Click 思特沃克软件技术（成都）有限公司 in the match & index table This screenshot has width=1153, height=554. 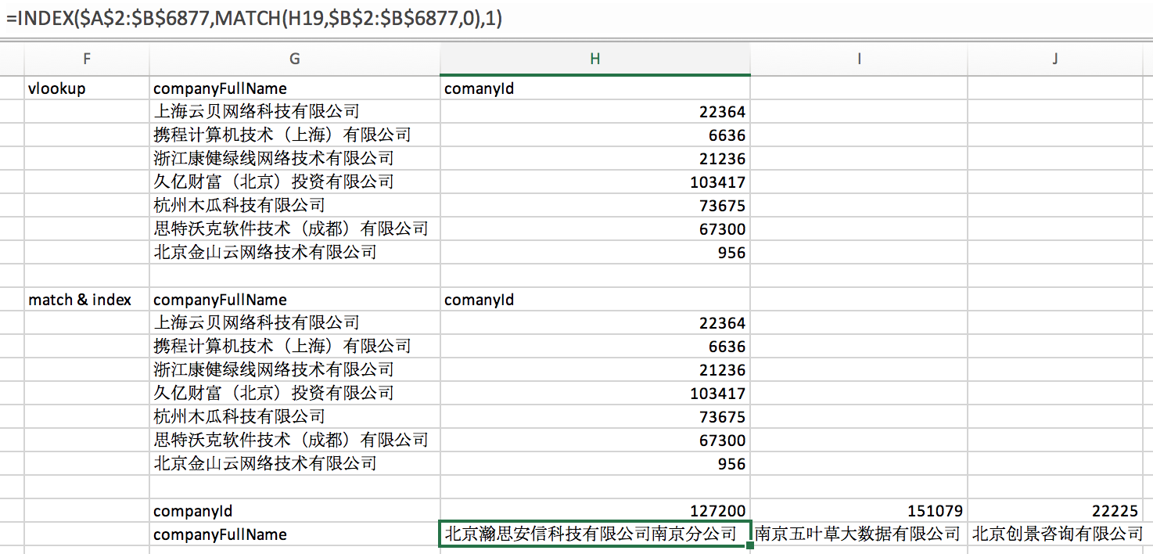point(294,441)
